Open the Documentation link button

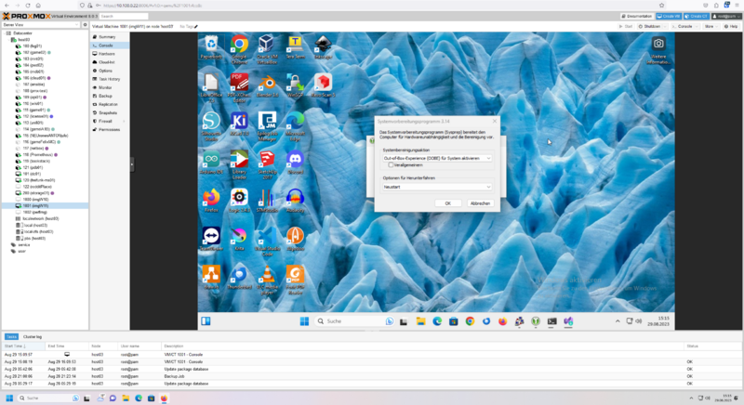pos(637,16)
